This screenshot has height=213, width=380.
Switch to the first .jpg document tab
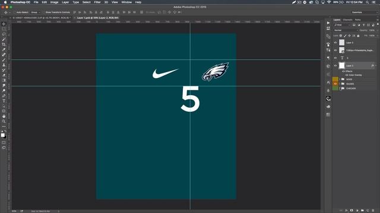click(x=41, y=18)
